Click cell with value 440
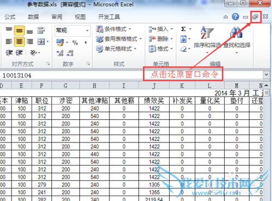 pos(95,154)
